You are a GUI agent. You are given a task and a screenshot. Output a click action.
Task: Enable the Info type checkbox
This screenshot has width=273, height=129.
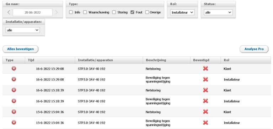[x=71, y=12]
